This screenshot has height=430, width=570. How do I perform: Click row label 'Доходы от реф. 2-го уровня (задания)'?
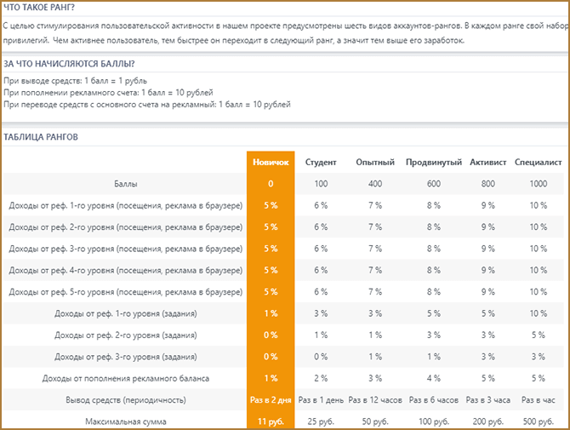click(x=125, y=335)
